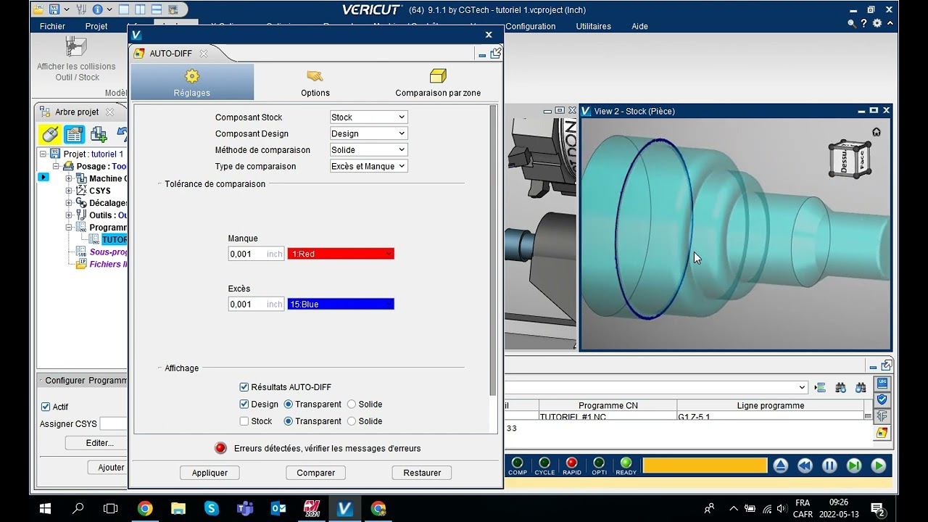
Task: Expand the Outils tree node
Action: [69, 215]
